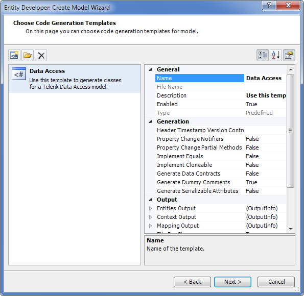Click the Output category header
Viewport: 304px width, 296px height.
point(215,200)
